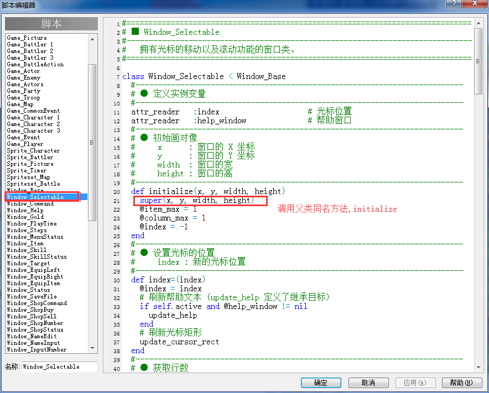Click the script list scroll down arrow
The height and width of the screenshot is (393, 489).
[x=92, y=348]
